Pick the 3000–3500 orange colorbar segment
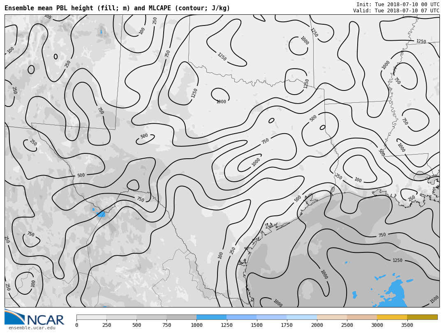This screenshot has width=444, height=333. coord(392,317)
